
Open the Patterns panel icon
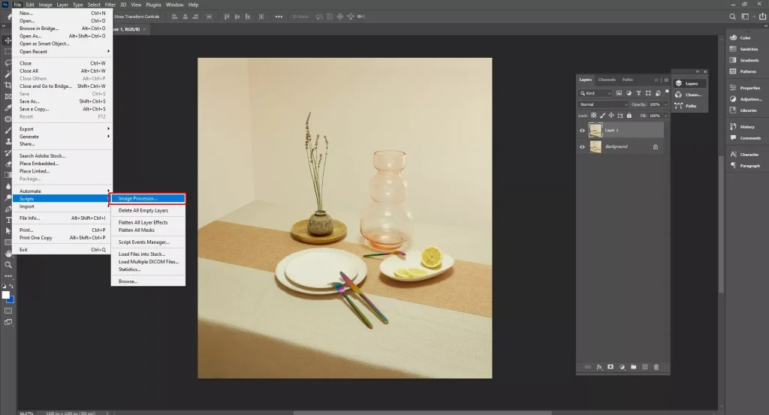pos(733,71)
